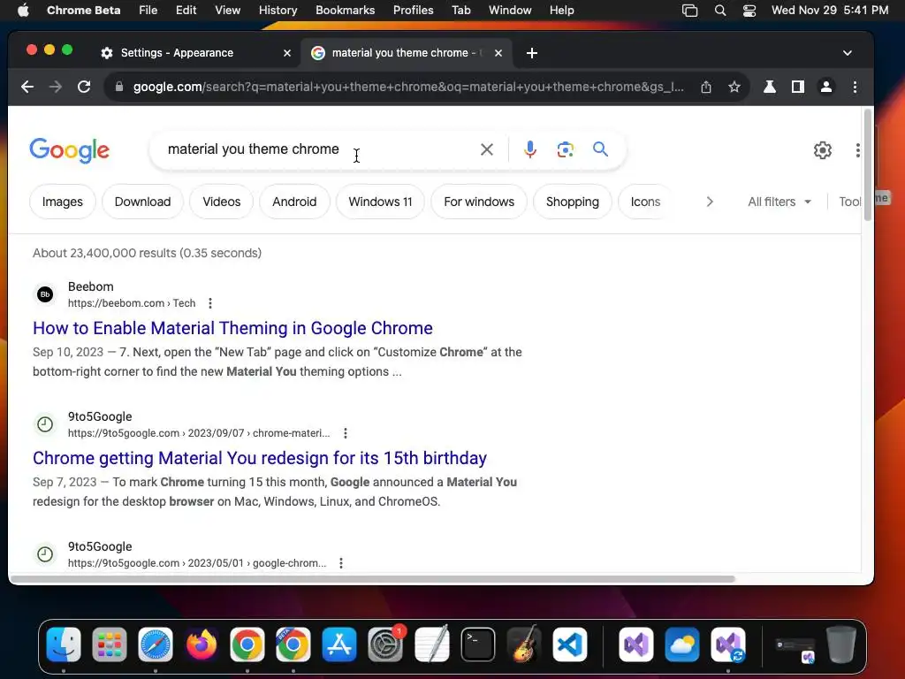
Task: Bookmark this tab with the star
Action: tap(734, 87)
